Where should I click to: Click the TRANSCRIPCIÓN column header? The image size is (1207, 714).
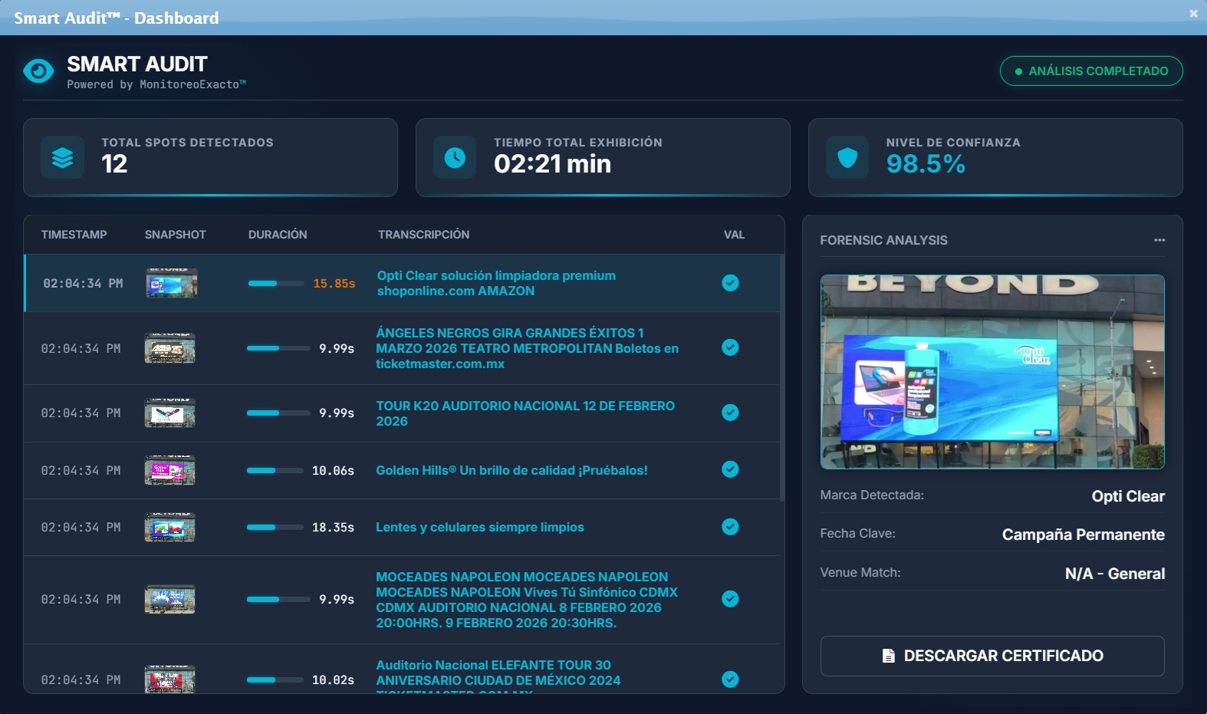coord(423,235)
